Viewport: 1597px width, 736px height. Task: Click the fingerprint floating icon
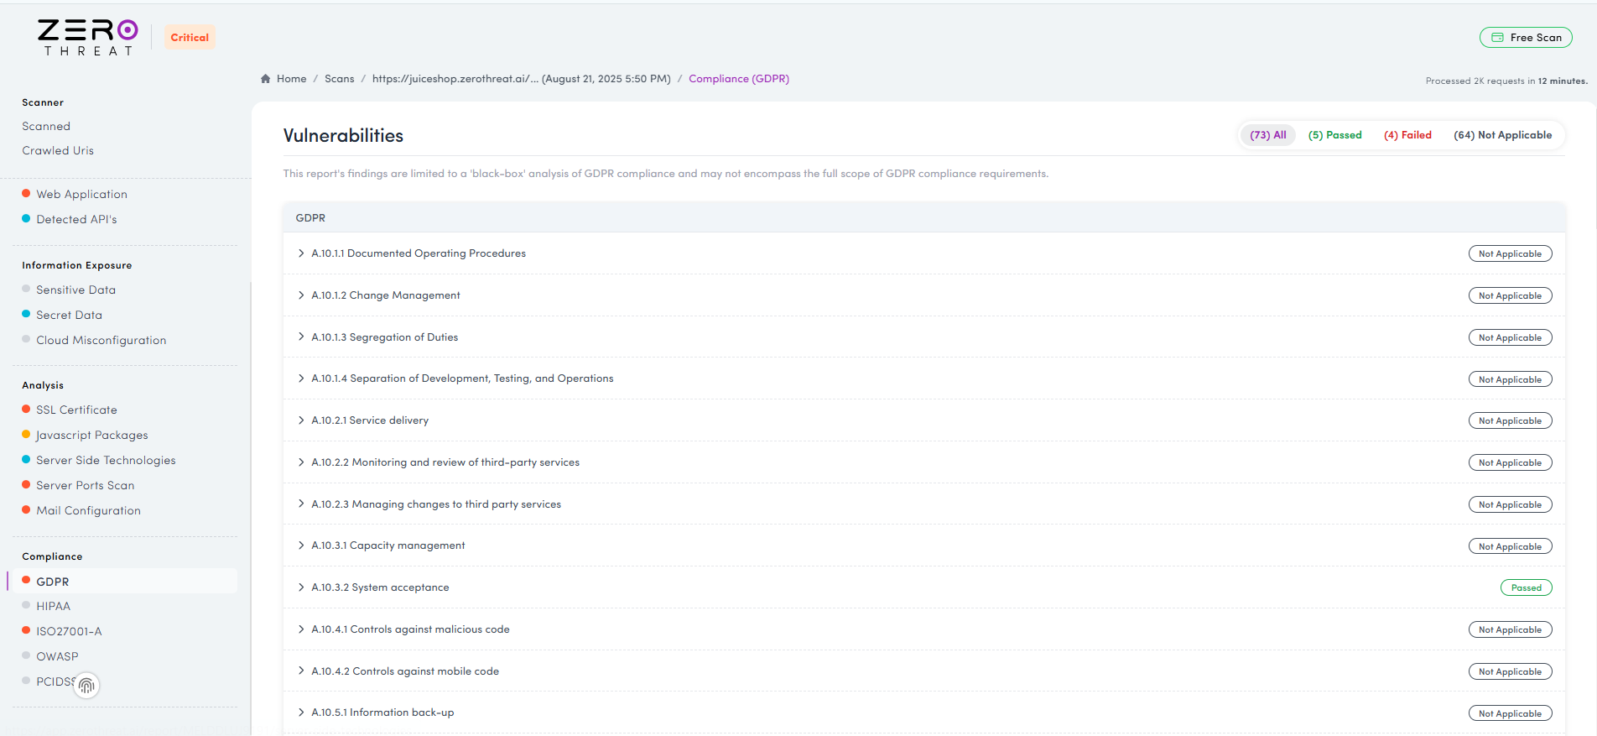86,686
